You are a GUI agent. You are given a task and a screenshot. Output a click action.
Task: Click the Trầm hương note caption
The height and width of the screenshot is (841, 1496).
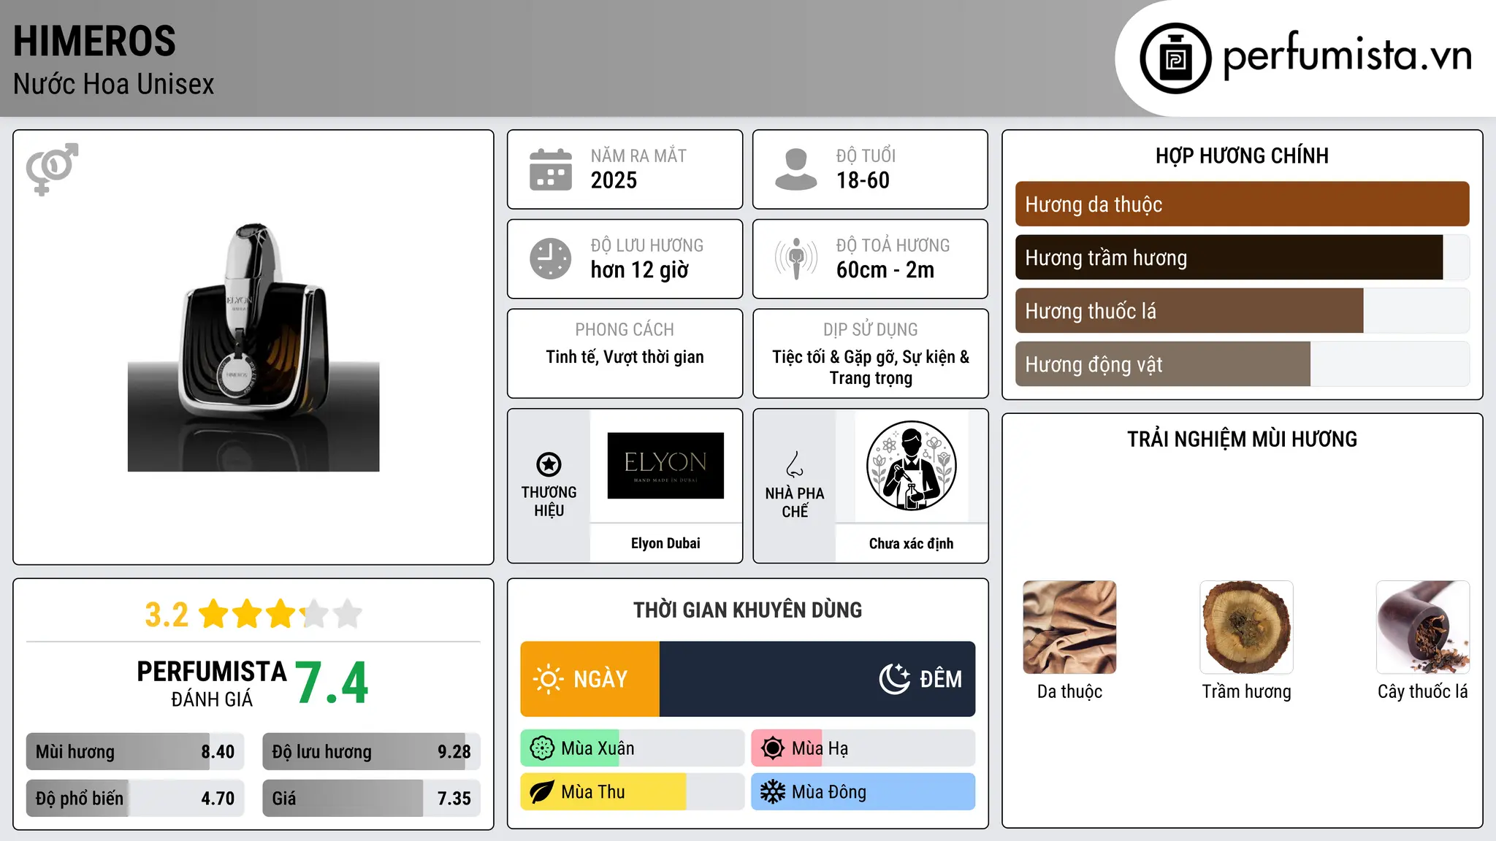coord(1246,691)
